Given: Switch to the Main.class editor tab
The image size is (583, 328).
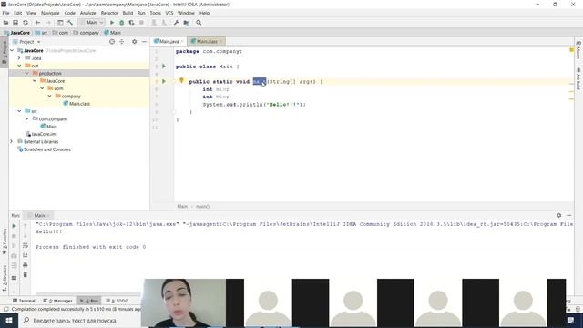Looking at the screenshot, I should pyautogui.click(x=207, y=41).
